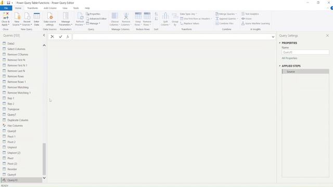This screenshot has width=333, height=187.
Task: Collapse the PROPERTIES section
Action: point(280,43)
